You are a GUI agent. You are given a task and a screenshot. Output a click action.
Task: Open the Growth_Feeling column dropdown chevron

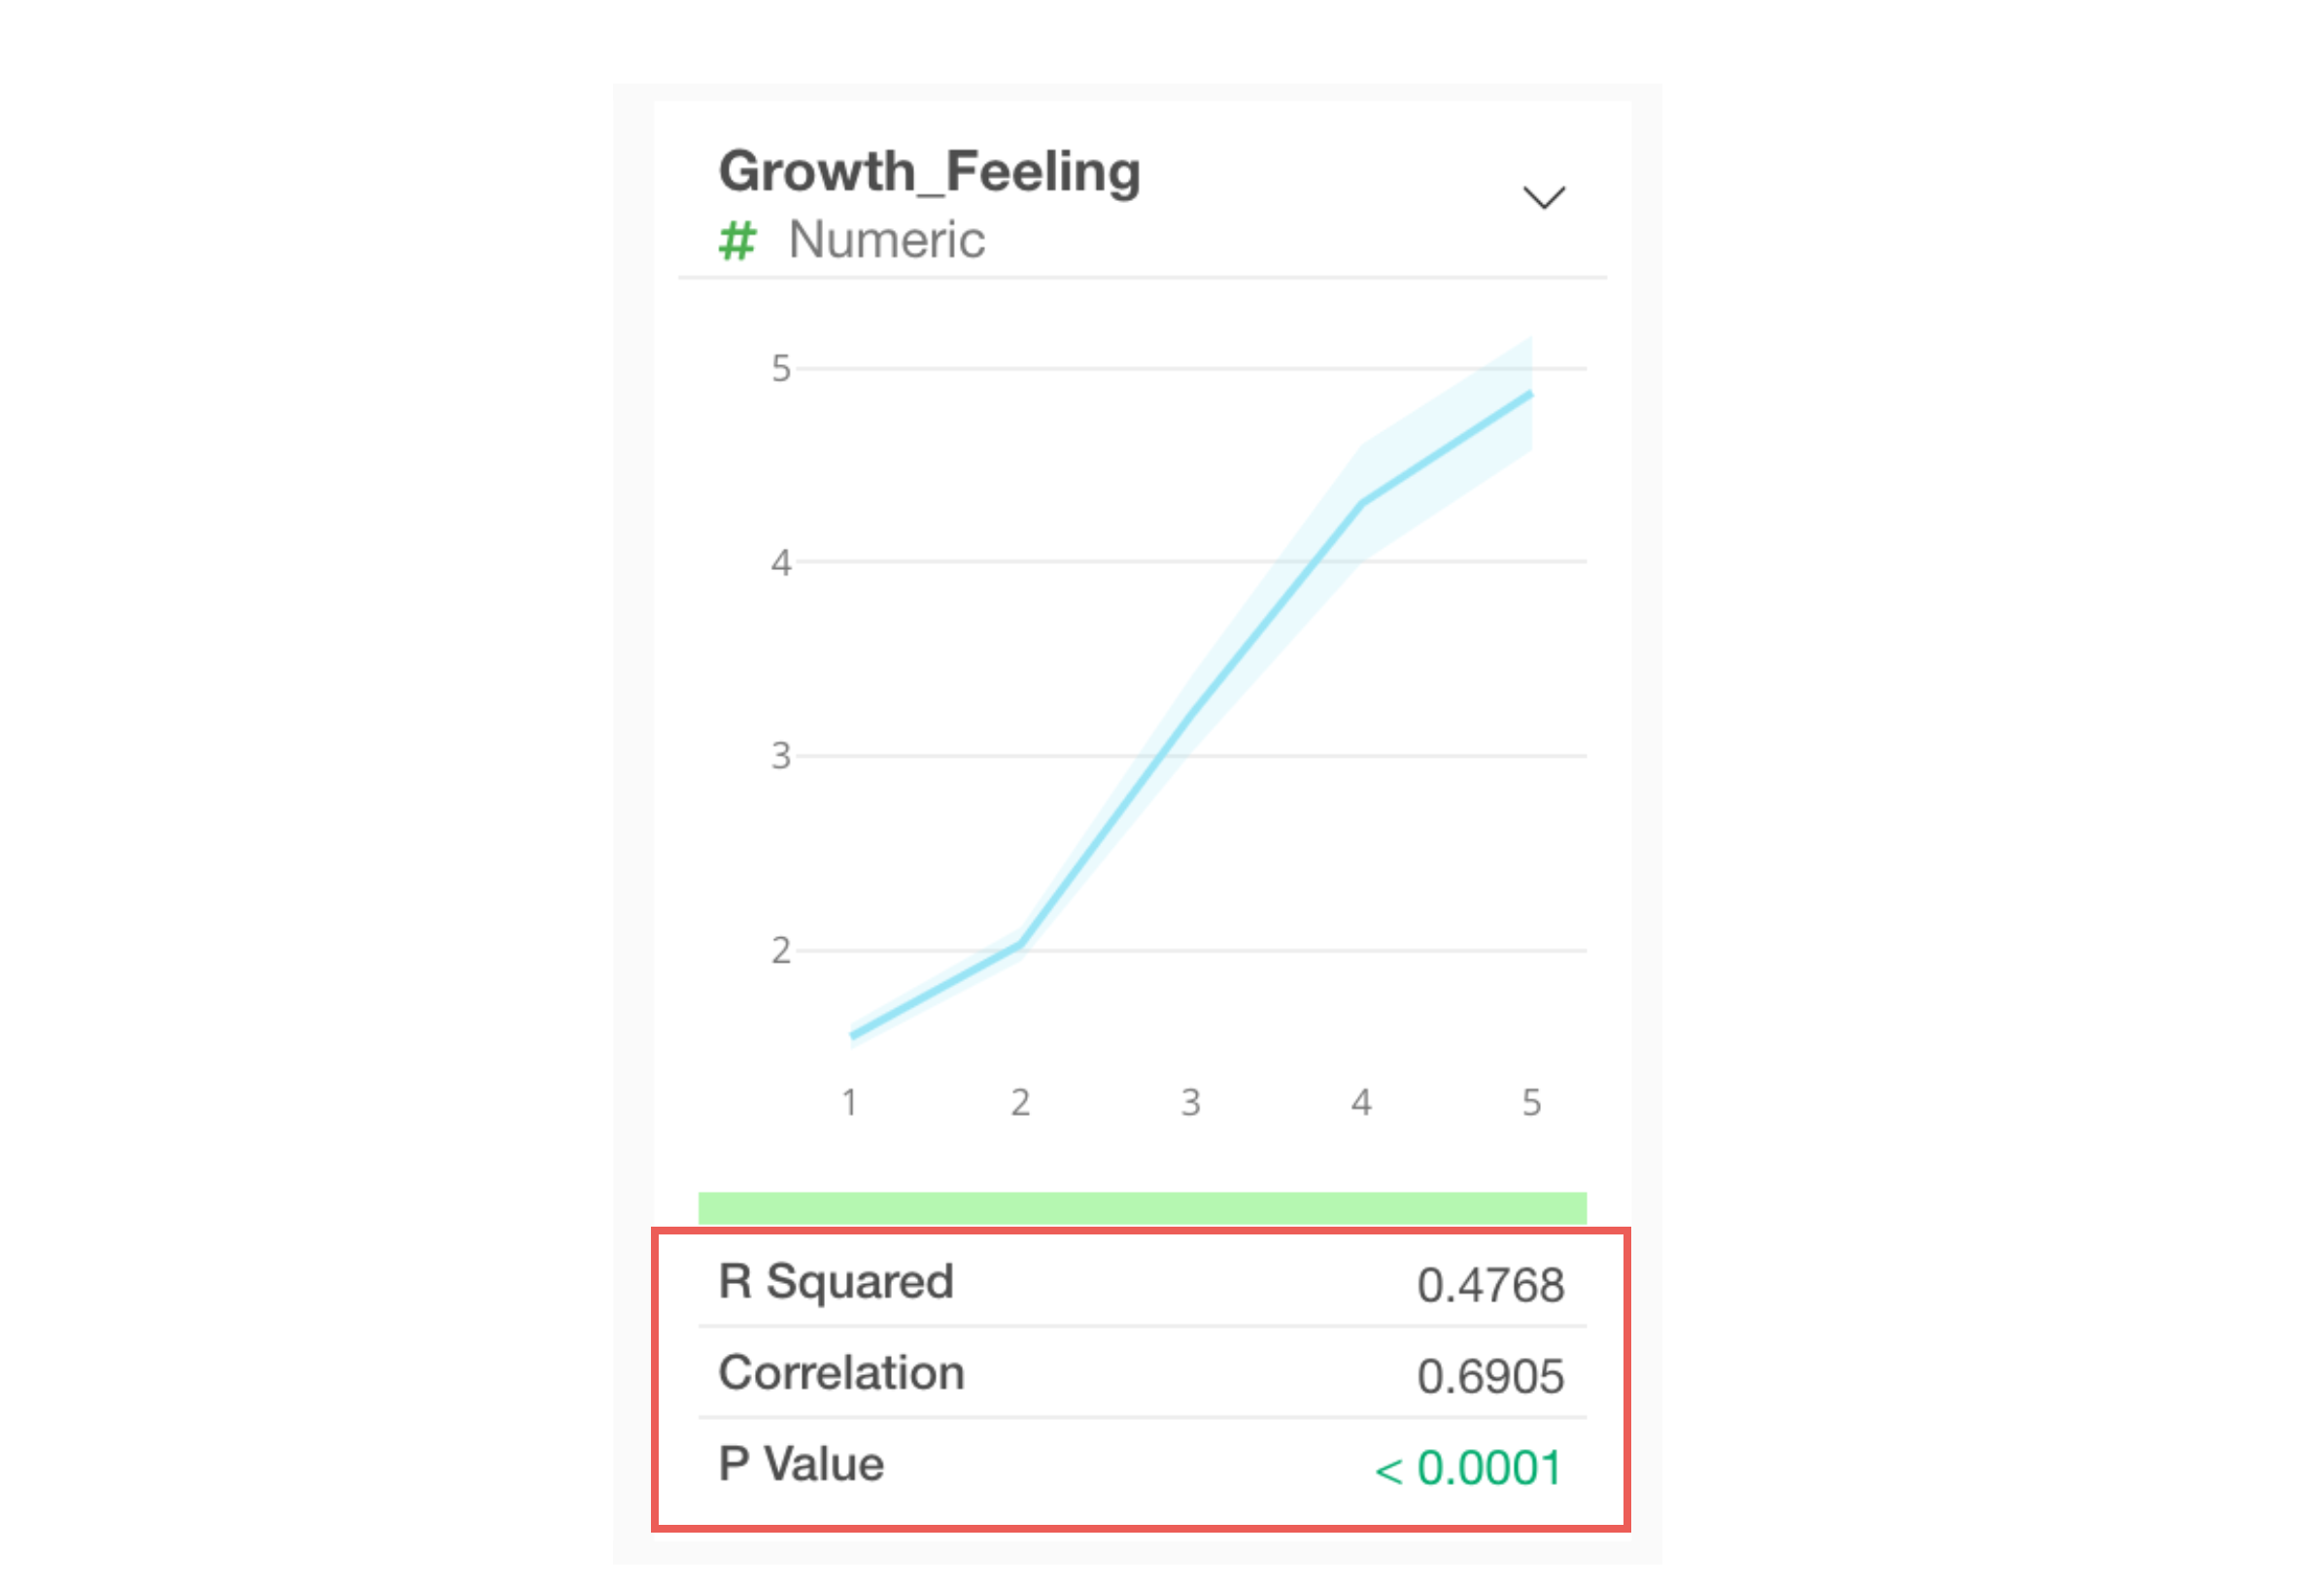pos(1543,197)
